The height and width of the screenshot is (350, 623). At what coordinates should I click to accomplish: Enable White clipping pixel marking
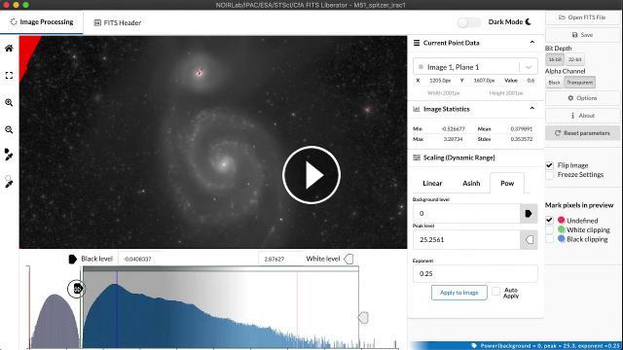pyautogui.click(x=549, y=229)
